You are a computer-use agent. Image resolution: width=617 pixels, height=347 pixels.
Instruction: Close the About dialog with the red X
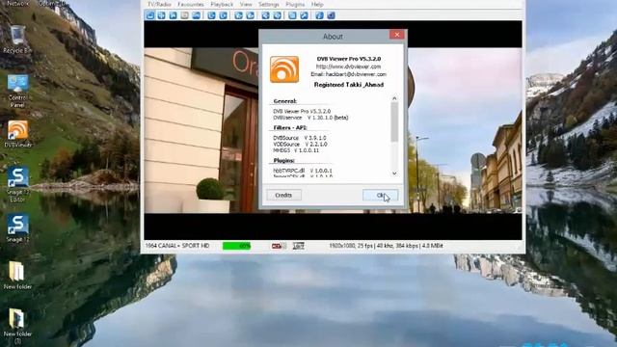tap(397, 35)
